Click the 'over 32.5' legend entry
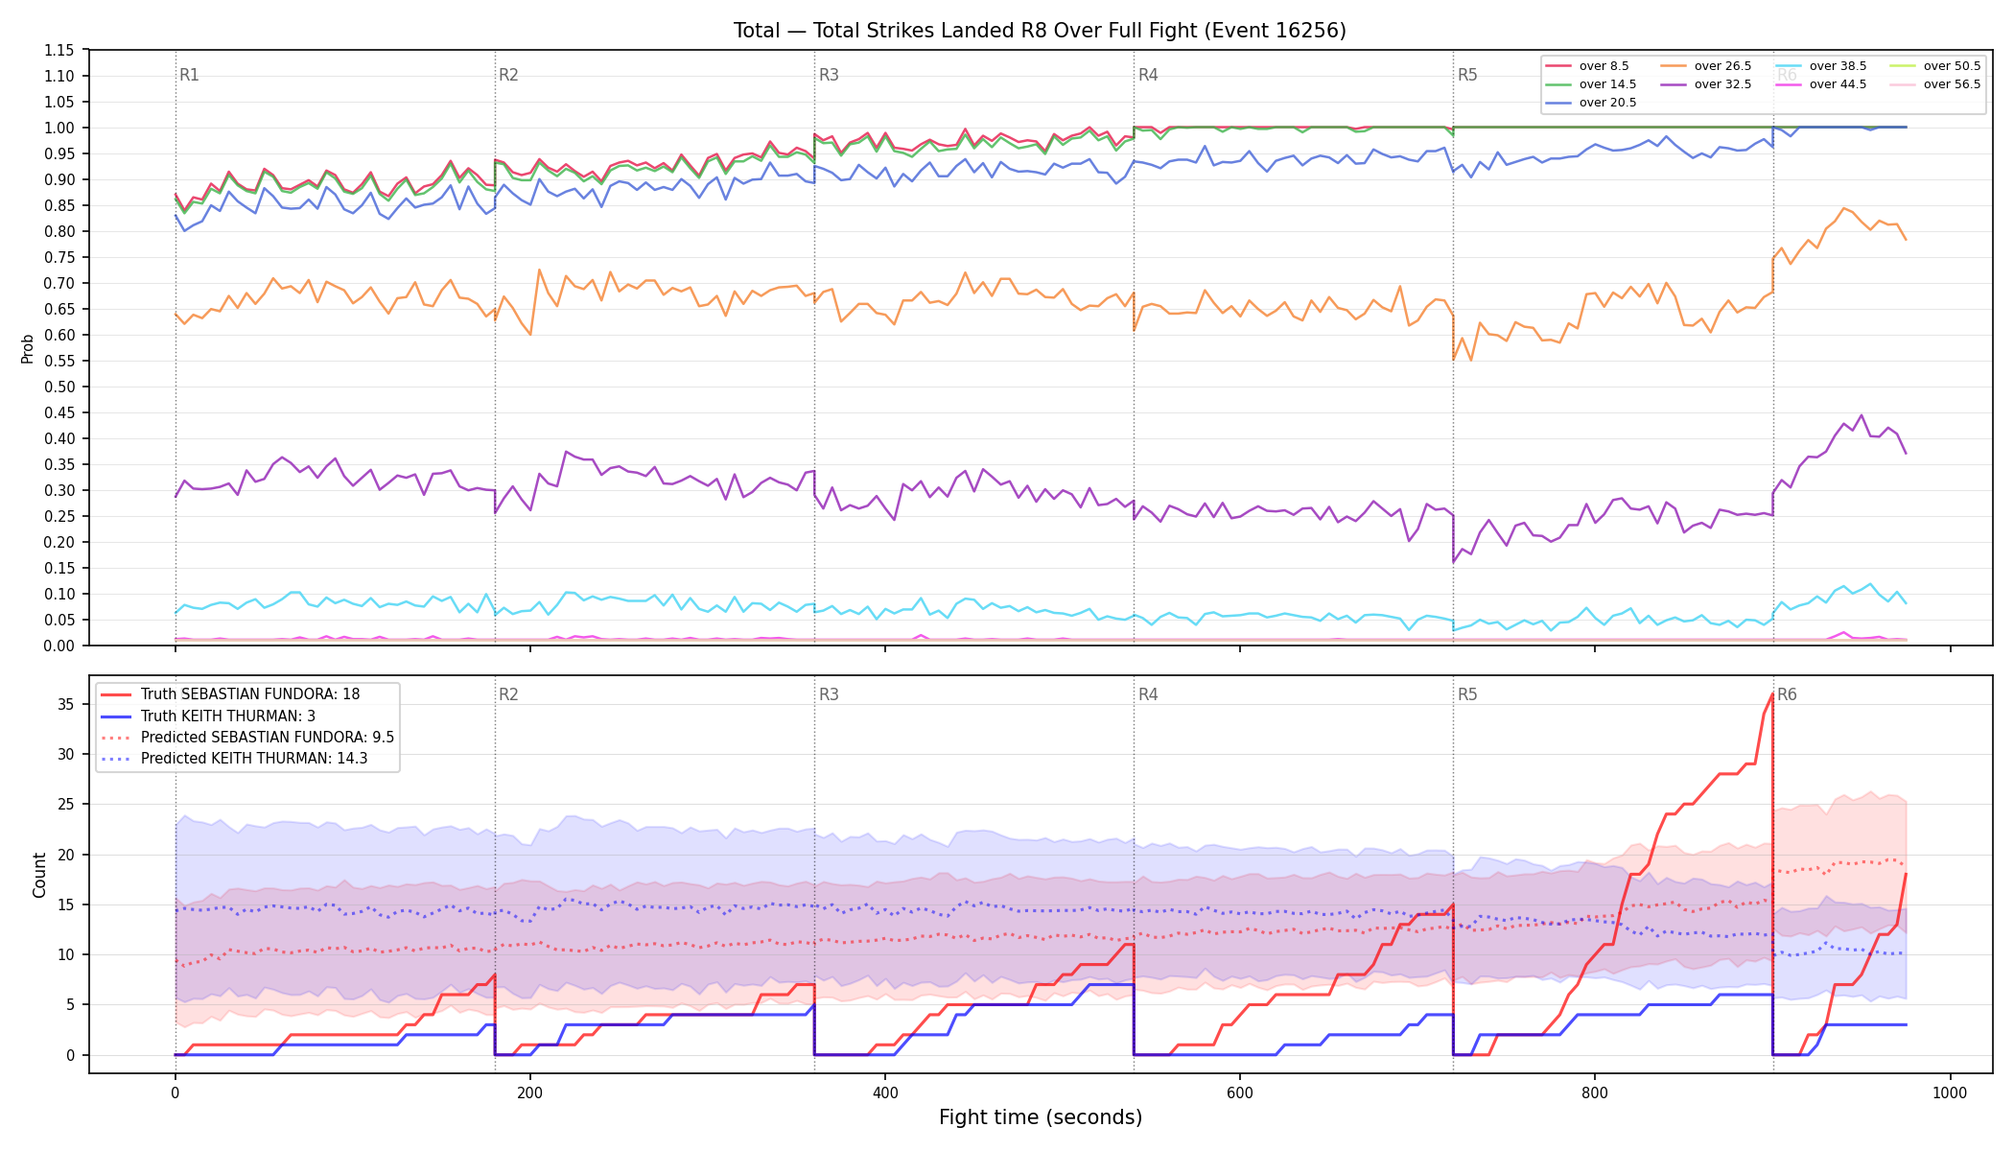This screenshot has height=1151, width=2014. click(1706, 84)
